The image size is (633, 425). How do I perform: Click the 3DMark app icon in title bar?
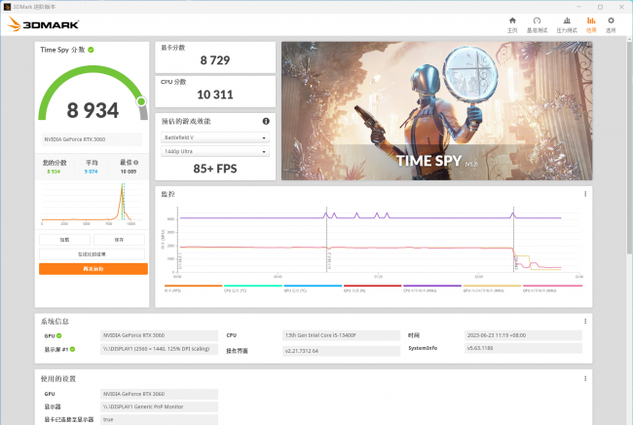[7, 7]
